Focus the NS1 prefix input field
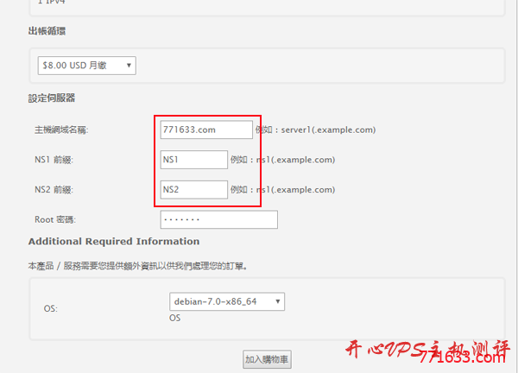This screenshot has height=373, width=518. 193,160
